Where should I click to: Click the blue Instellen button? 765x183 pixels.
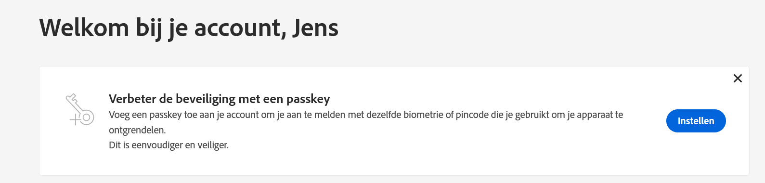tap(696, 121)
